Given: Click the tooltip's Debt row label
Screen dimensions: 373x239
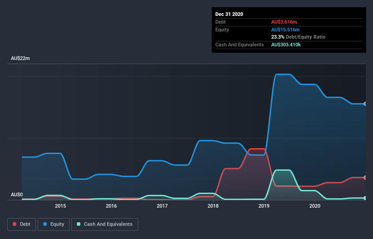Looking at the screenshot, I should 220,22.
